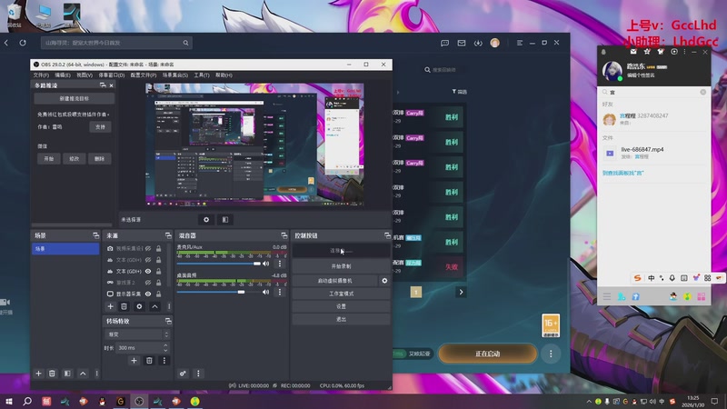Open mail envelope icon in game client
The image size is (727, 409).
click(462, 43)
